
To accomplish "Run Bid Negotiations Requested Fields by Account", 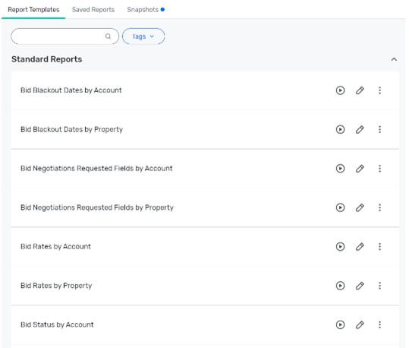I will click(340, 169).
